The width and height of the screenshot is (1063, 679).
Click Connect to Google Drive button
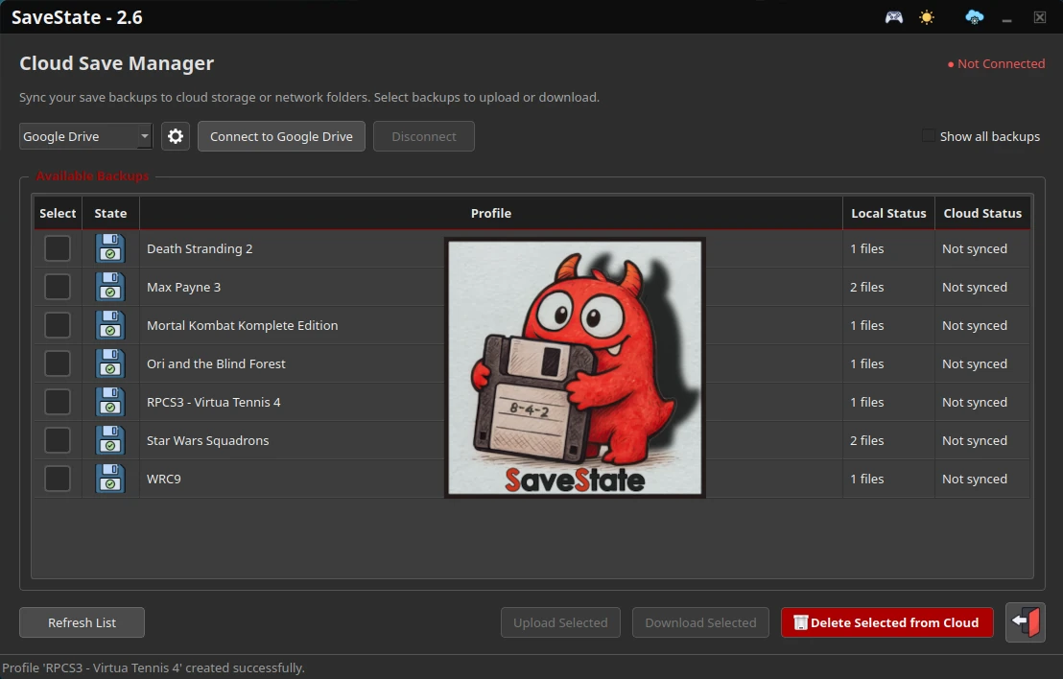[x=281, y=136]
